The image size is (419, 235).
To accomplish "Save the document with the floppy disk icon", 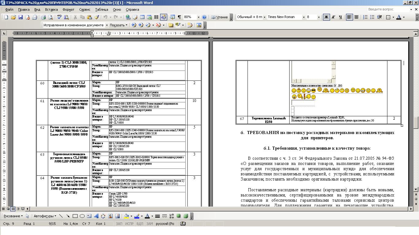I will click(21, 17).
